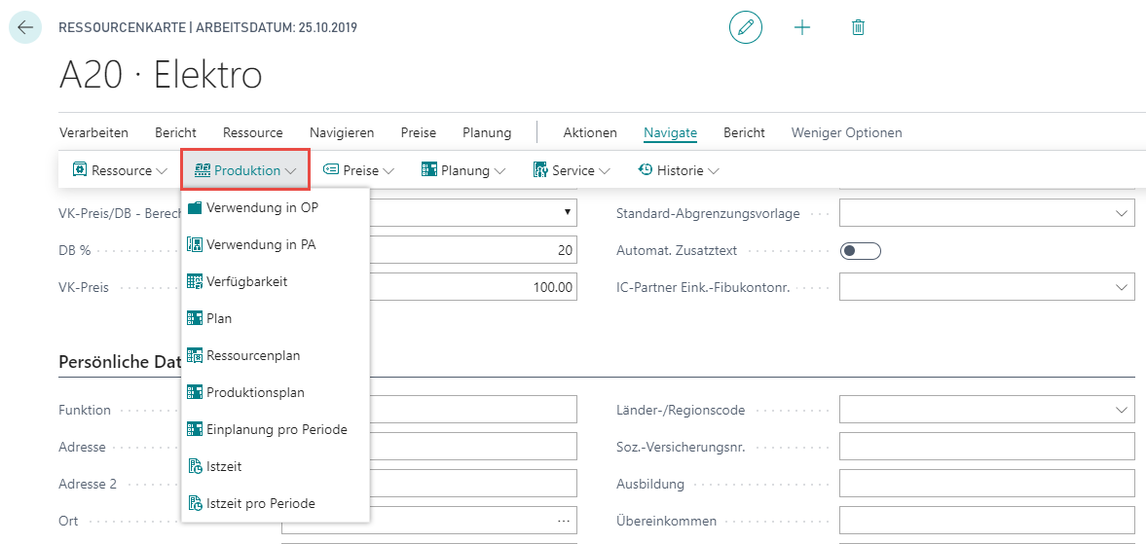This screenshot has height=544, width=1146.
Task: Choose Istzeit pro Periode entry
Action: click(x=276, y=504)
